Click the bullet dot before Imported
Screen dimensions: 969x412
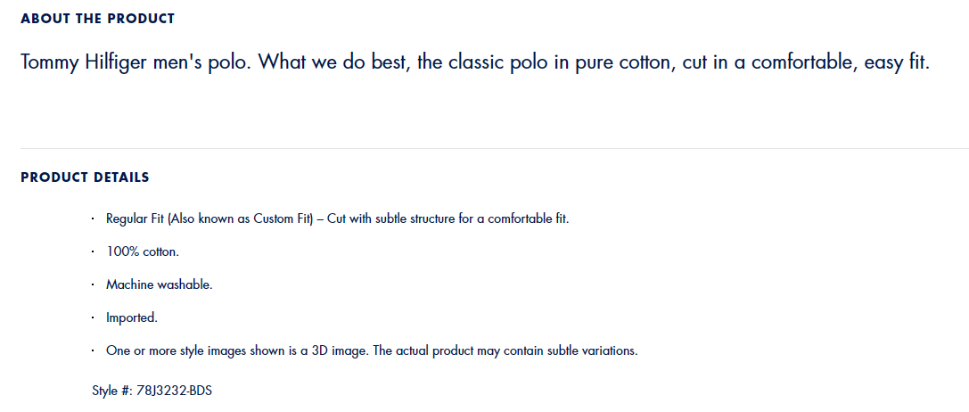(x=93, y=318)
